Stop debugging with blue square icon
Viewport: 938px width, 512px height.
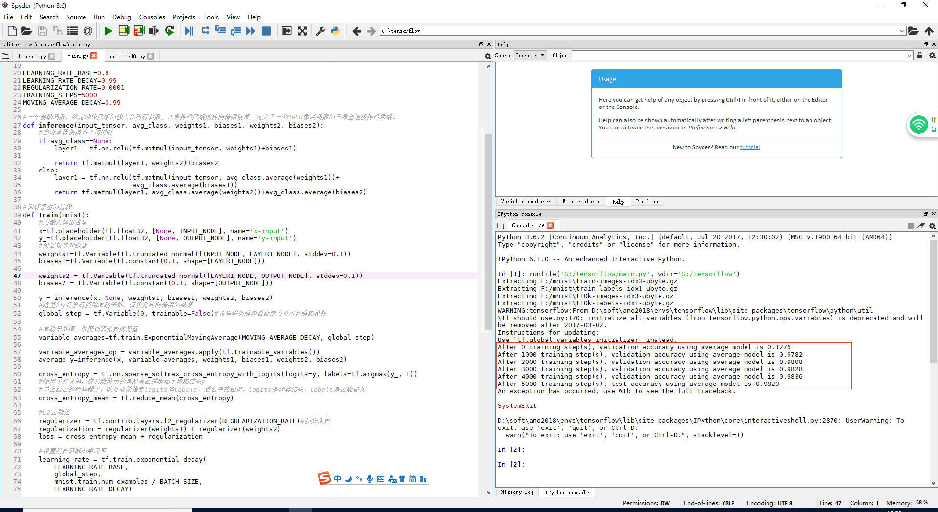pos(266,31)
